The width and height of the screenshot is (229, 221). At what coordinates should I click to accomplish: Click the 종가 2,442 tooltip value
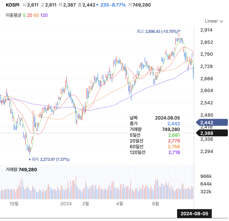pos(174,124)
